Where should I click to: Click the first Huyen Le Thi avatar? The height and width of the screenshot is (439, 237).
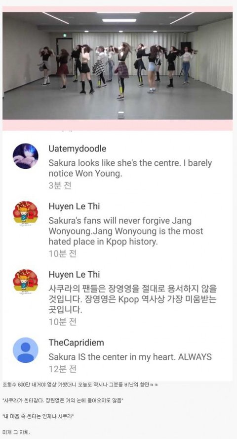click(26, 214)
